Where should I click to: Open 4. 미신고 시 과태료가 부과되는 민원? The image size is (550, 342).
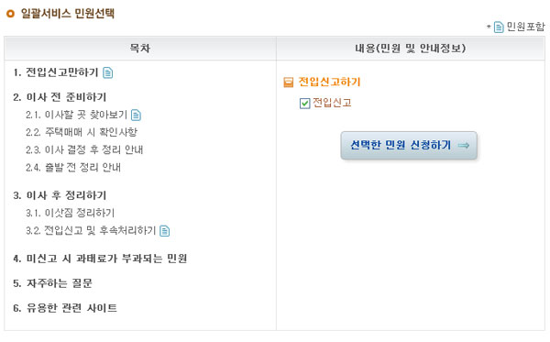point(100,259)
